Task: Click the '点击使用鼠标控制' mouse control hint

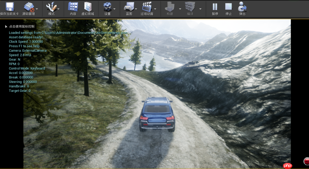Action: click(x=22, y=26)
